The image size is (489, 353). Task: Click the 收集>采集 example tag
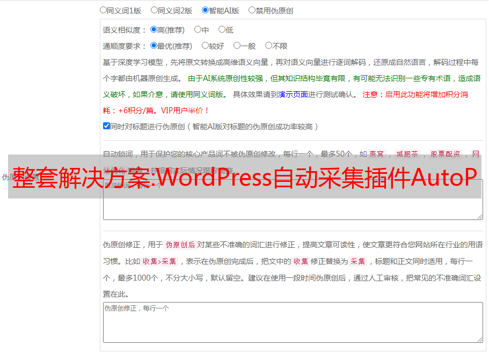tap(159, 262)
